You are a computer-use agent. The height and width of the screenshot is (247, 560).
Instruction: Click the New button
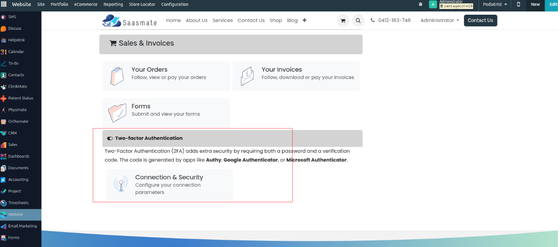535,4
